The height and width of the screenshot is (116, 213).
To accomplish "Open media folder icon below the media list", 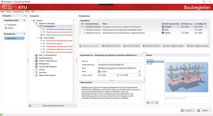I will 152,103.
